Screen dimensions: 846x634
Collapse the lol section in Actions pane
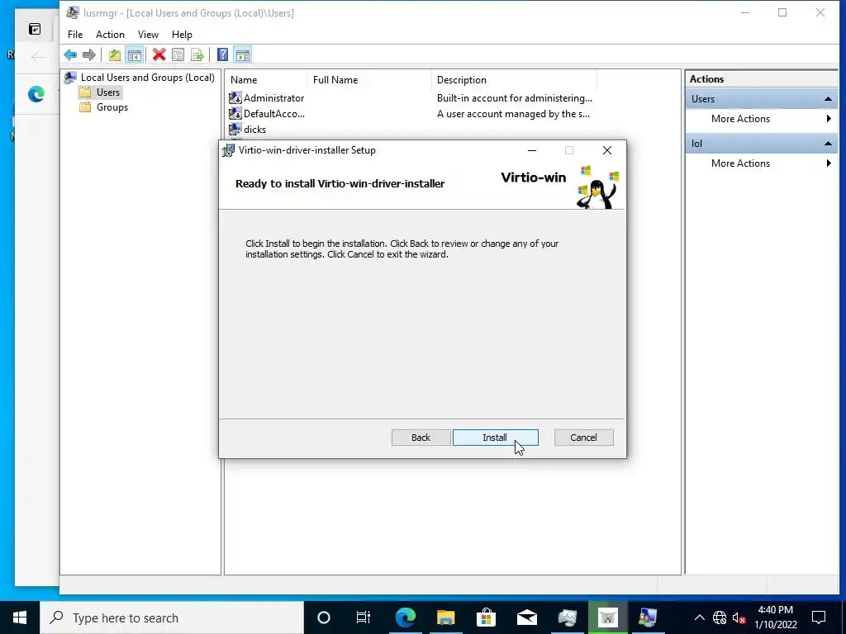[828, 144]
